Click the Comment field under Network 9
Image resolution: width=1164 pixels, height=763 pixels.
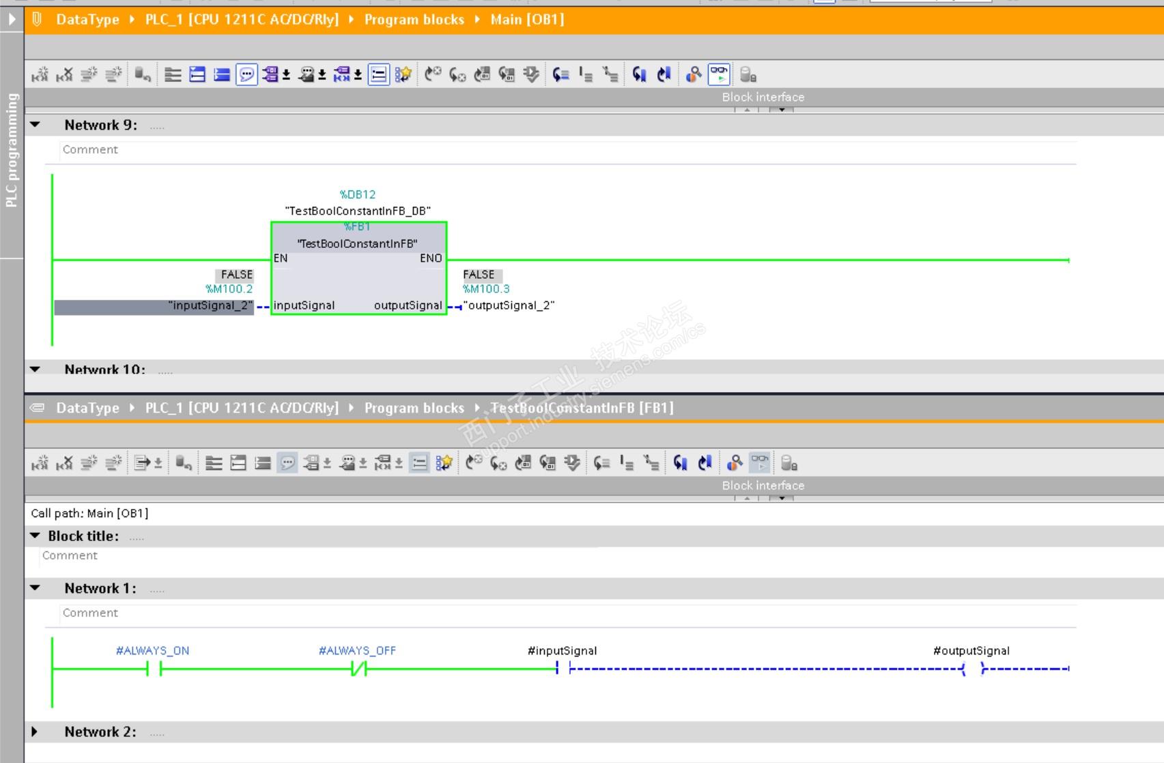click(90, 150)
